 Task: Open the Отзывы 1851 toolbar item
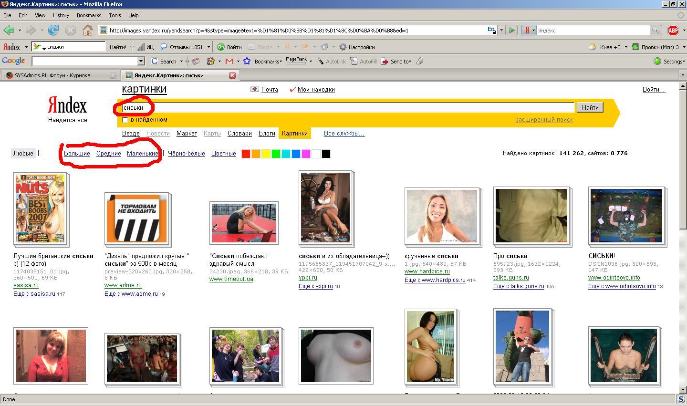click(181, 47)
